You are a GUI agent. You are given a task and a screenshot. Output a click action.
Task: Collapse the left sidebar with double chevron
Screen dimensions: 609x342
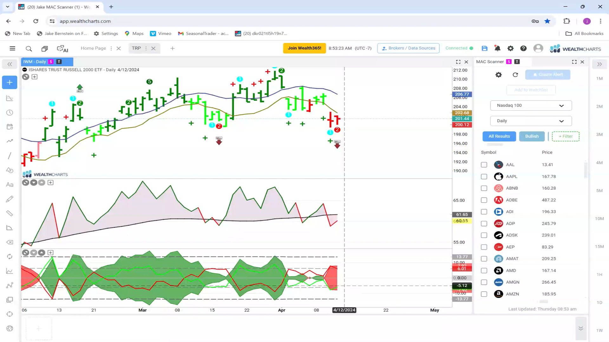tap(10, 64)
